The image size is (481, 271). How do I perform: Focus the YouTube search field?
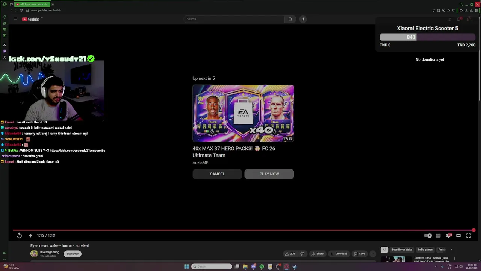(234, 19)
